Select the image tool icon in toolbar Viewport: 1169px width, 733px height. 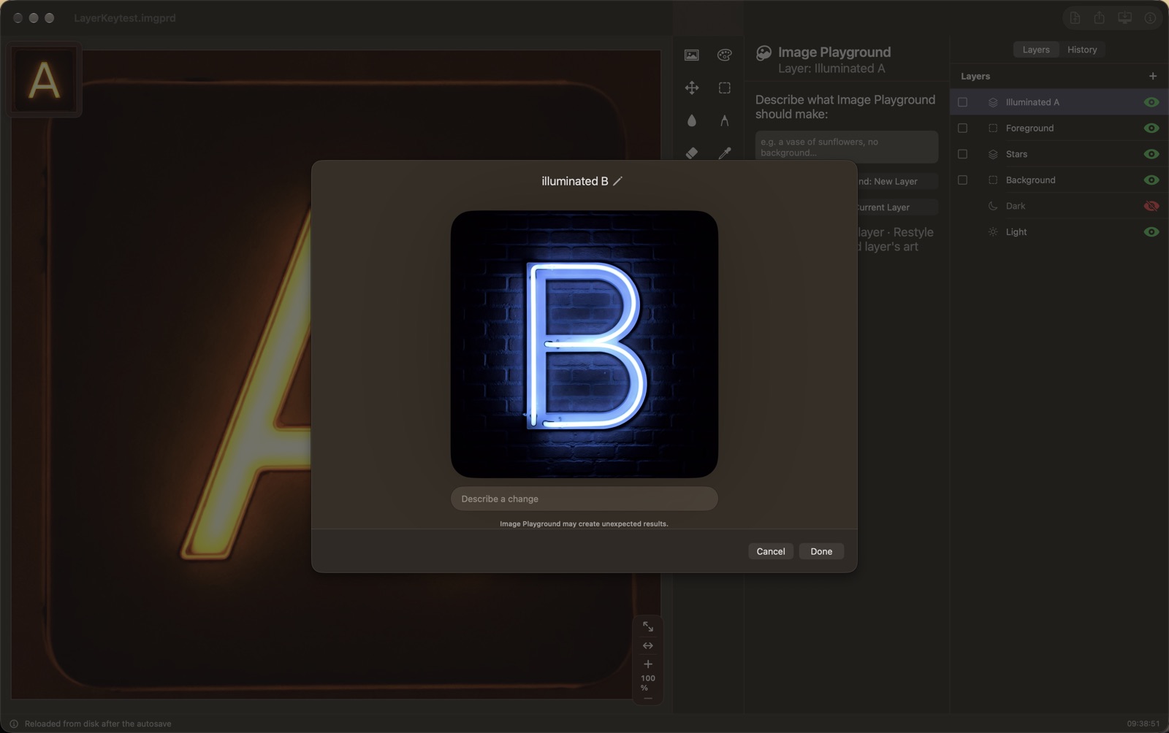691,55
